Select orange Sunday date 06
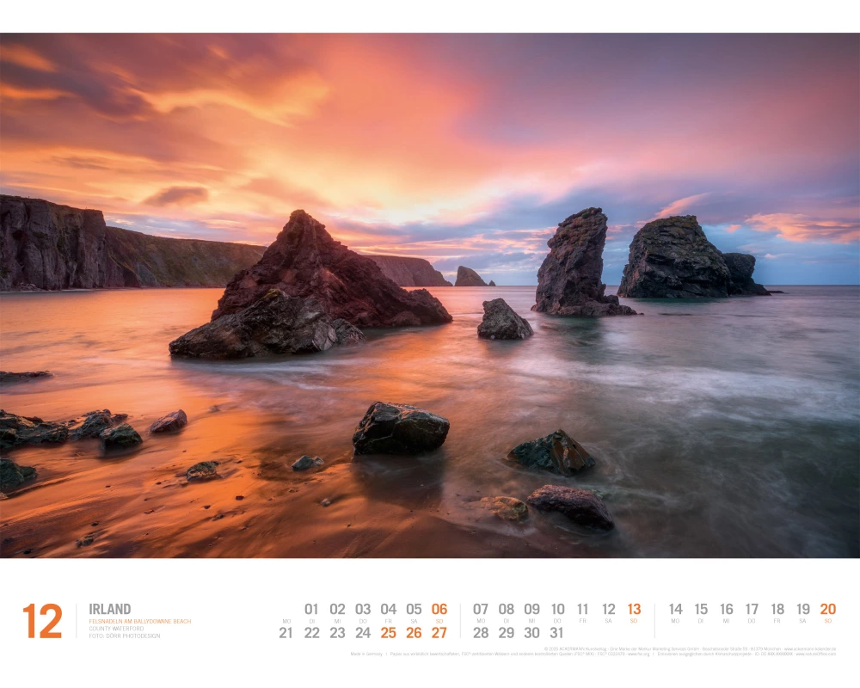 coord(439,609)
